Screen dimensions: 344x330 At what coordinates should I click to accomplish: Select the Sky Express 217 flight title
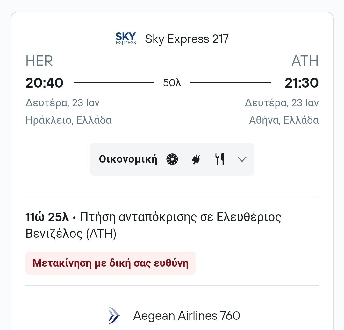(x=186, y=39)
